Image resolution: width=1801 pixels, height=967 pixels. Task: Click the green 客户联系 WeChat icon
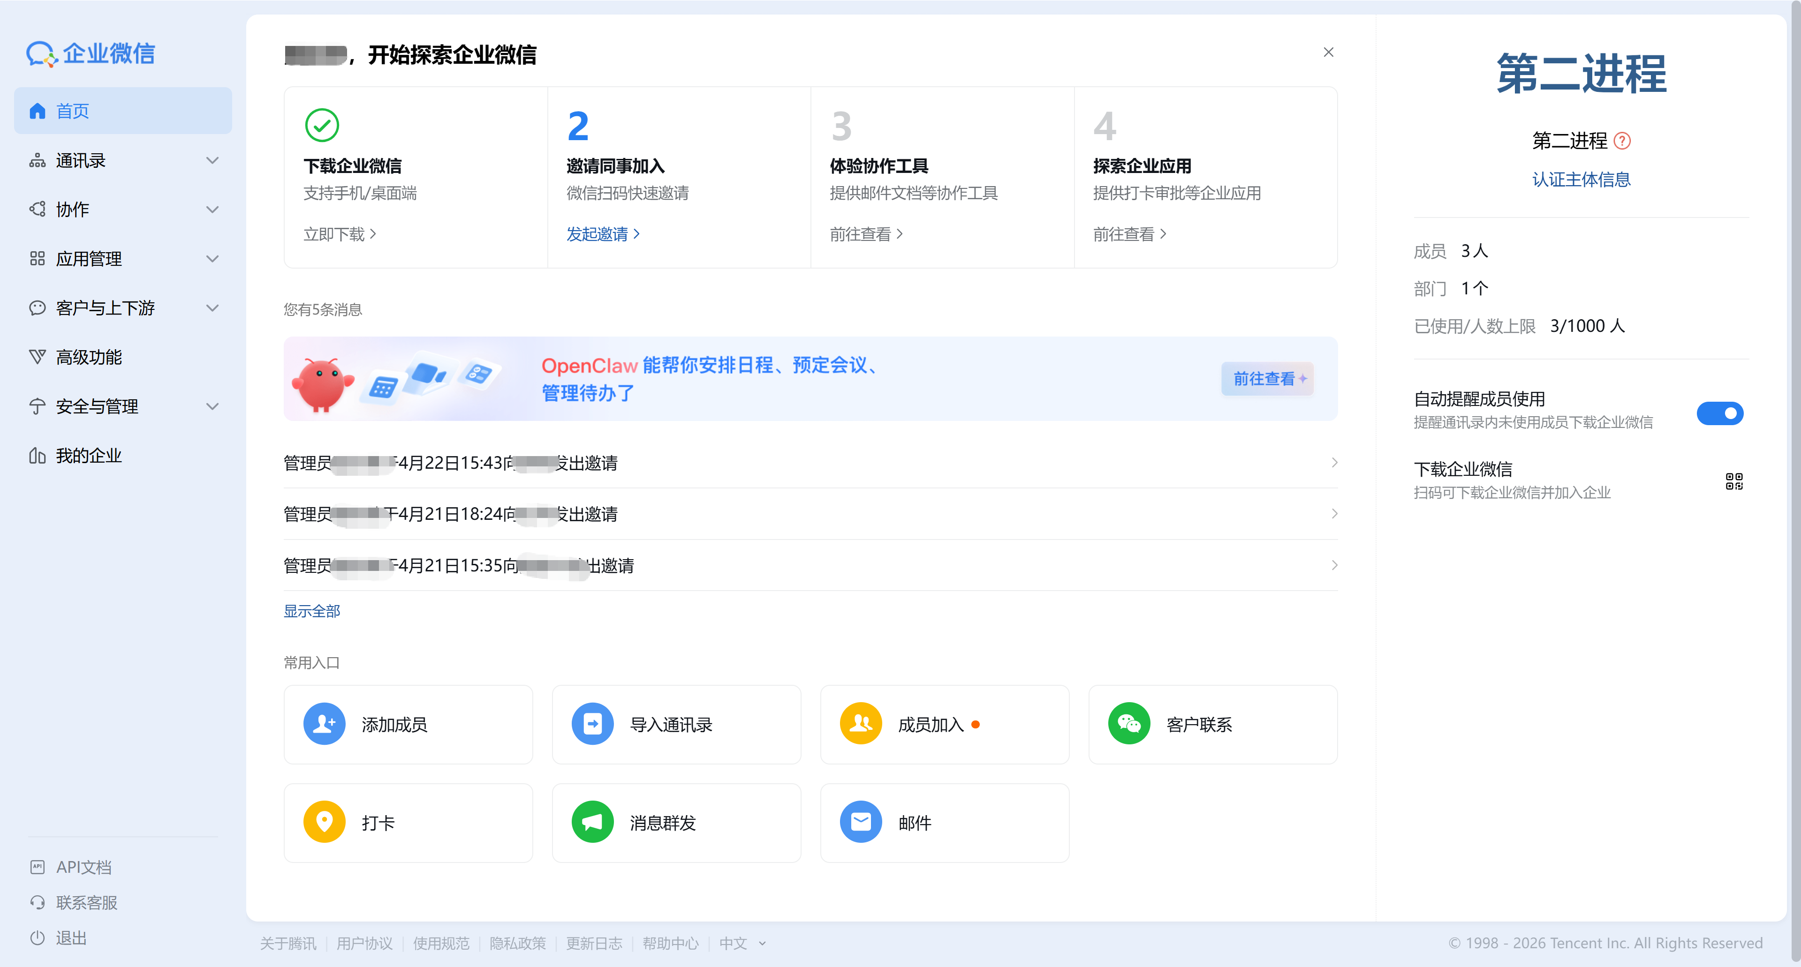(1128, 724)
